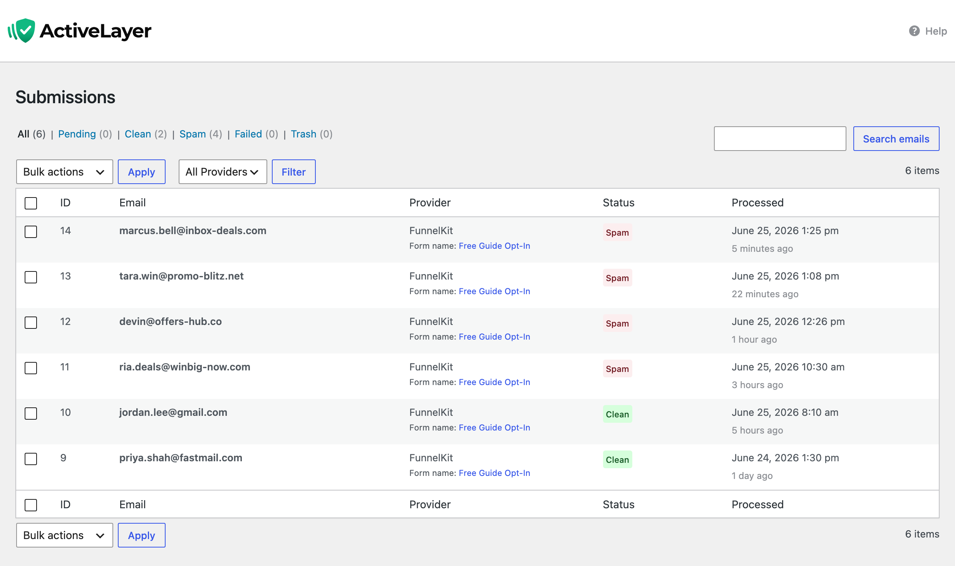Image resolution: width=955 pixels, height=566 pixels.
Task: Check the box for jordan.lee@gmail.com
Action: point(31,413)
